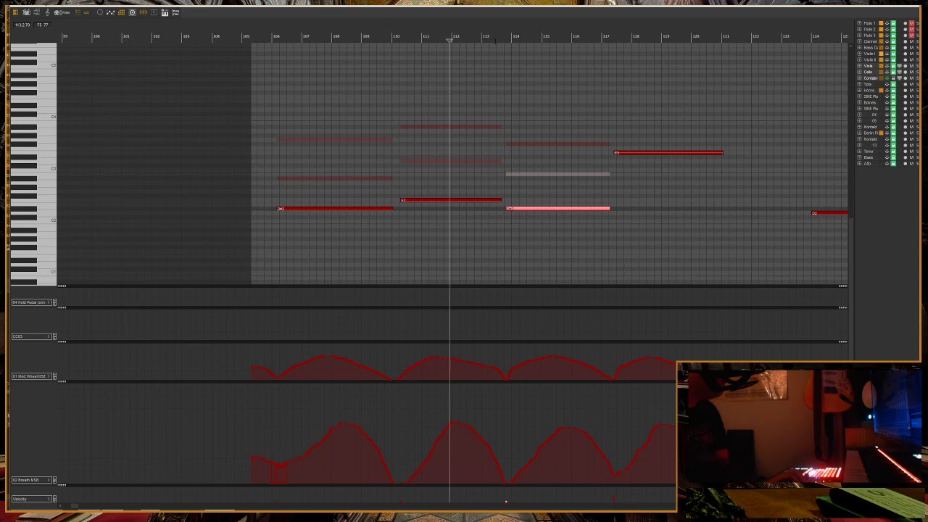Select the highlighted pink note at bar 114
Image resolution: width=928 pixels, height=522 pixels.
pos(558,209)
